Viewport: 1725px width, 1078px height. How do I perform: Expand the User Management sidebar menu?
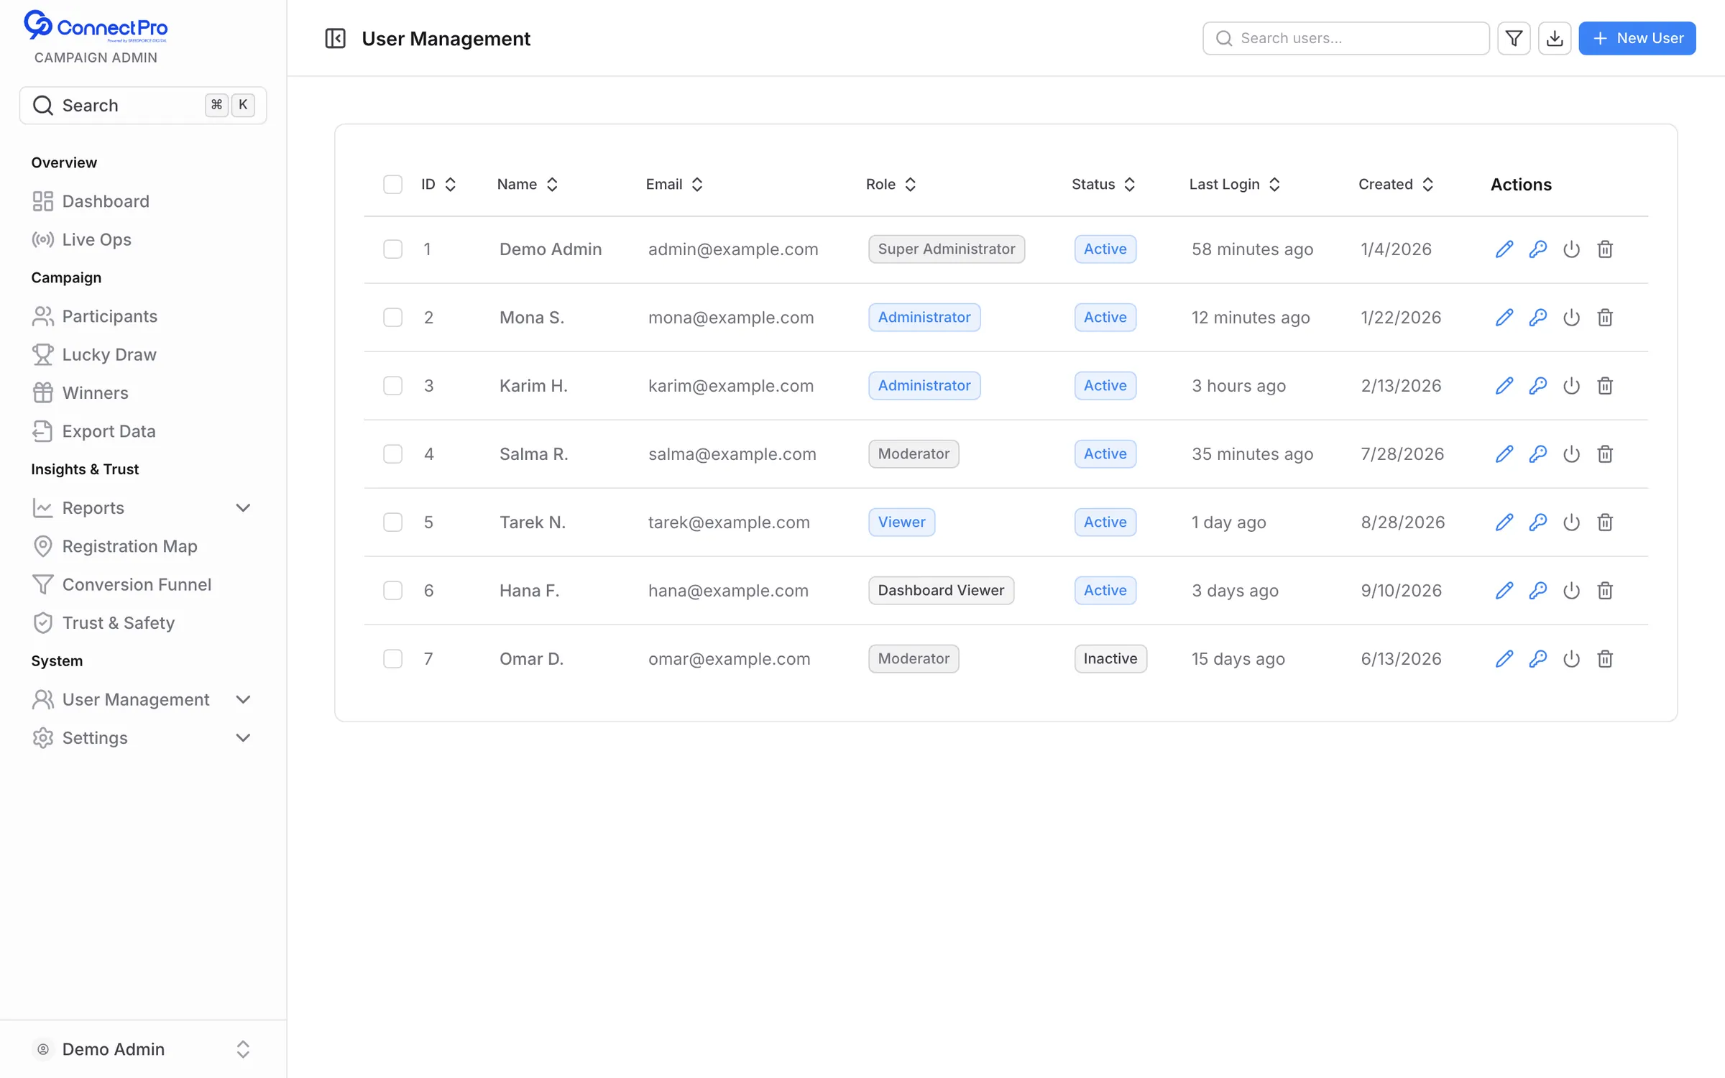(143, 700)
